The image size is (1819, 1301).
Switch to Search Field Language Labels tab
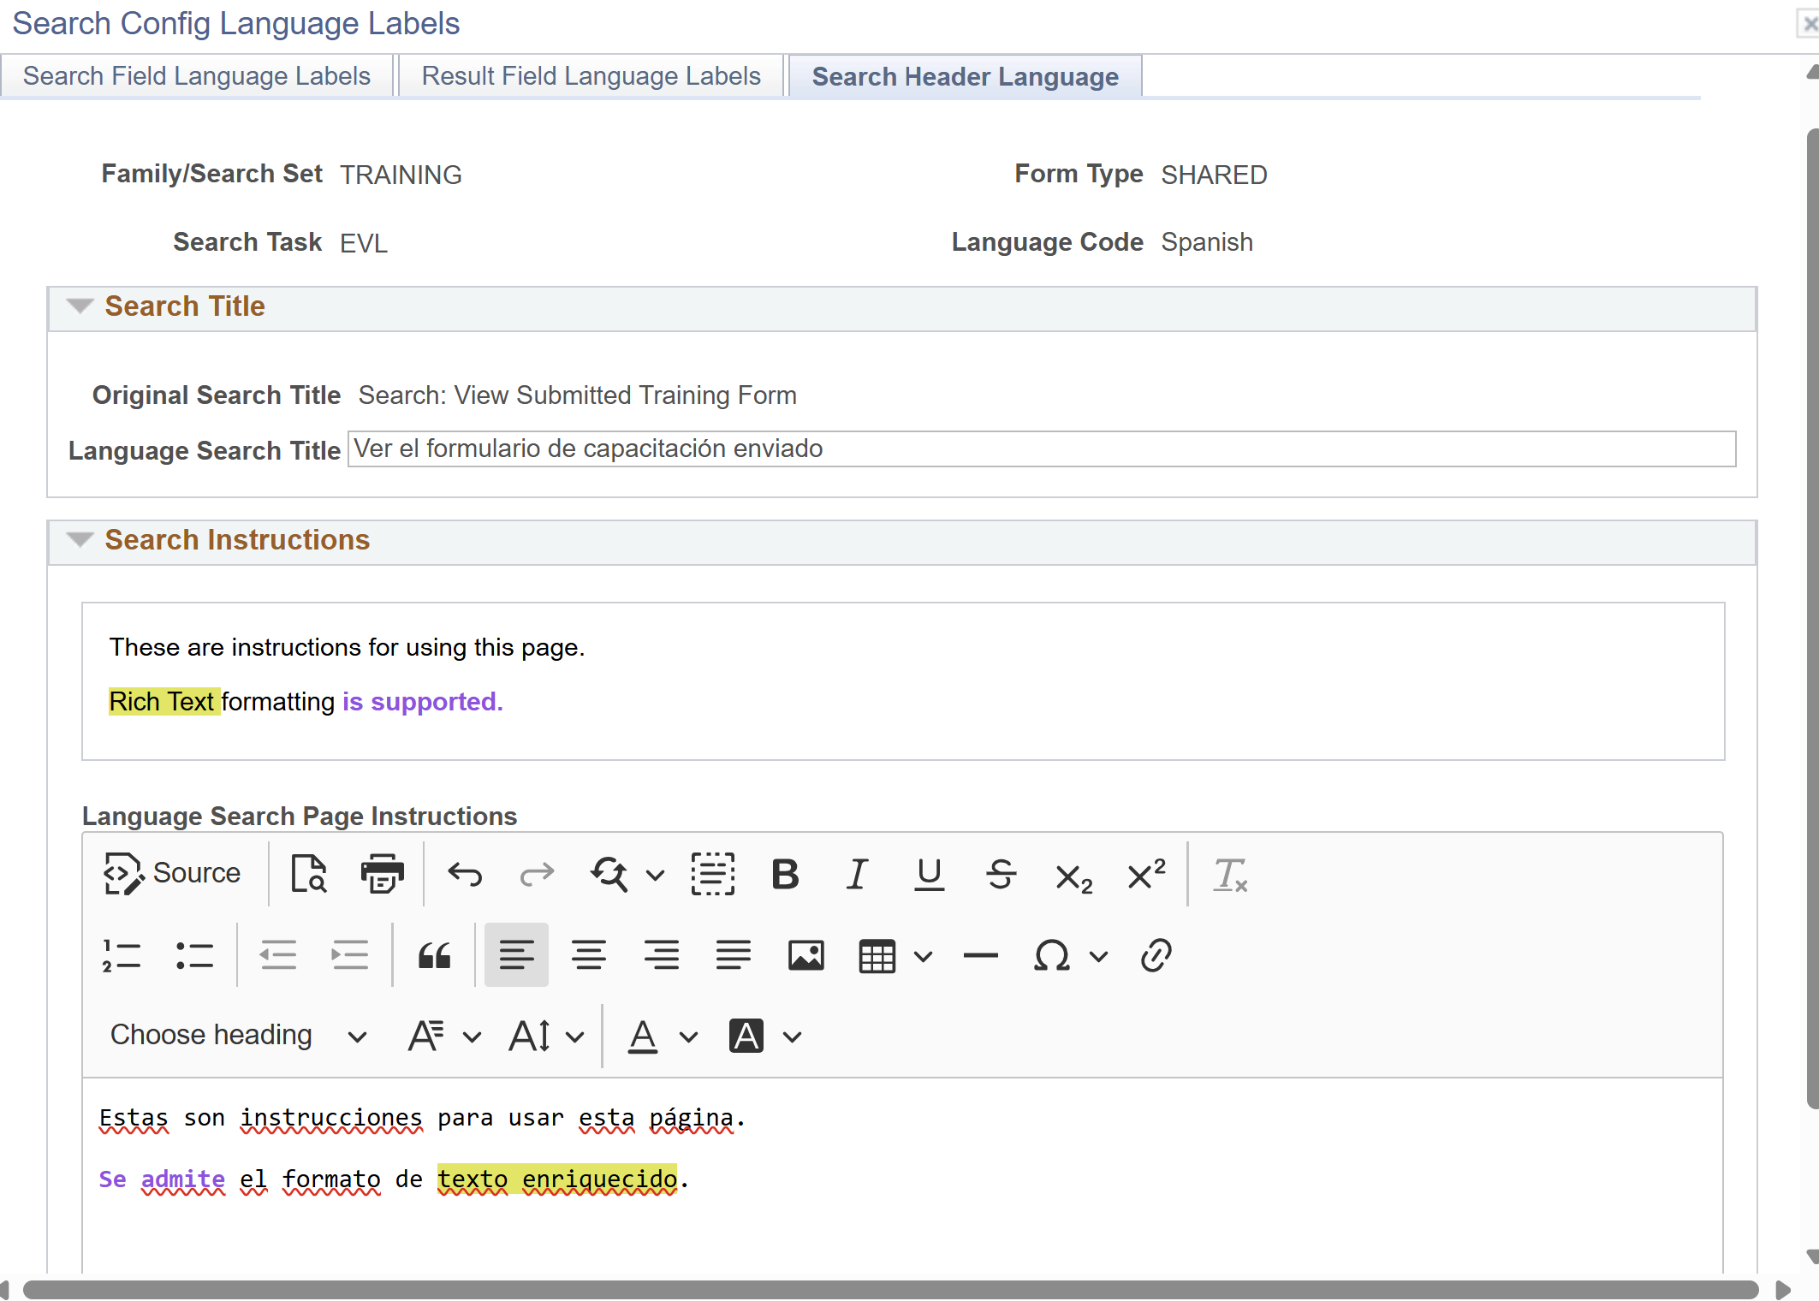coord(197,75)
